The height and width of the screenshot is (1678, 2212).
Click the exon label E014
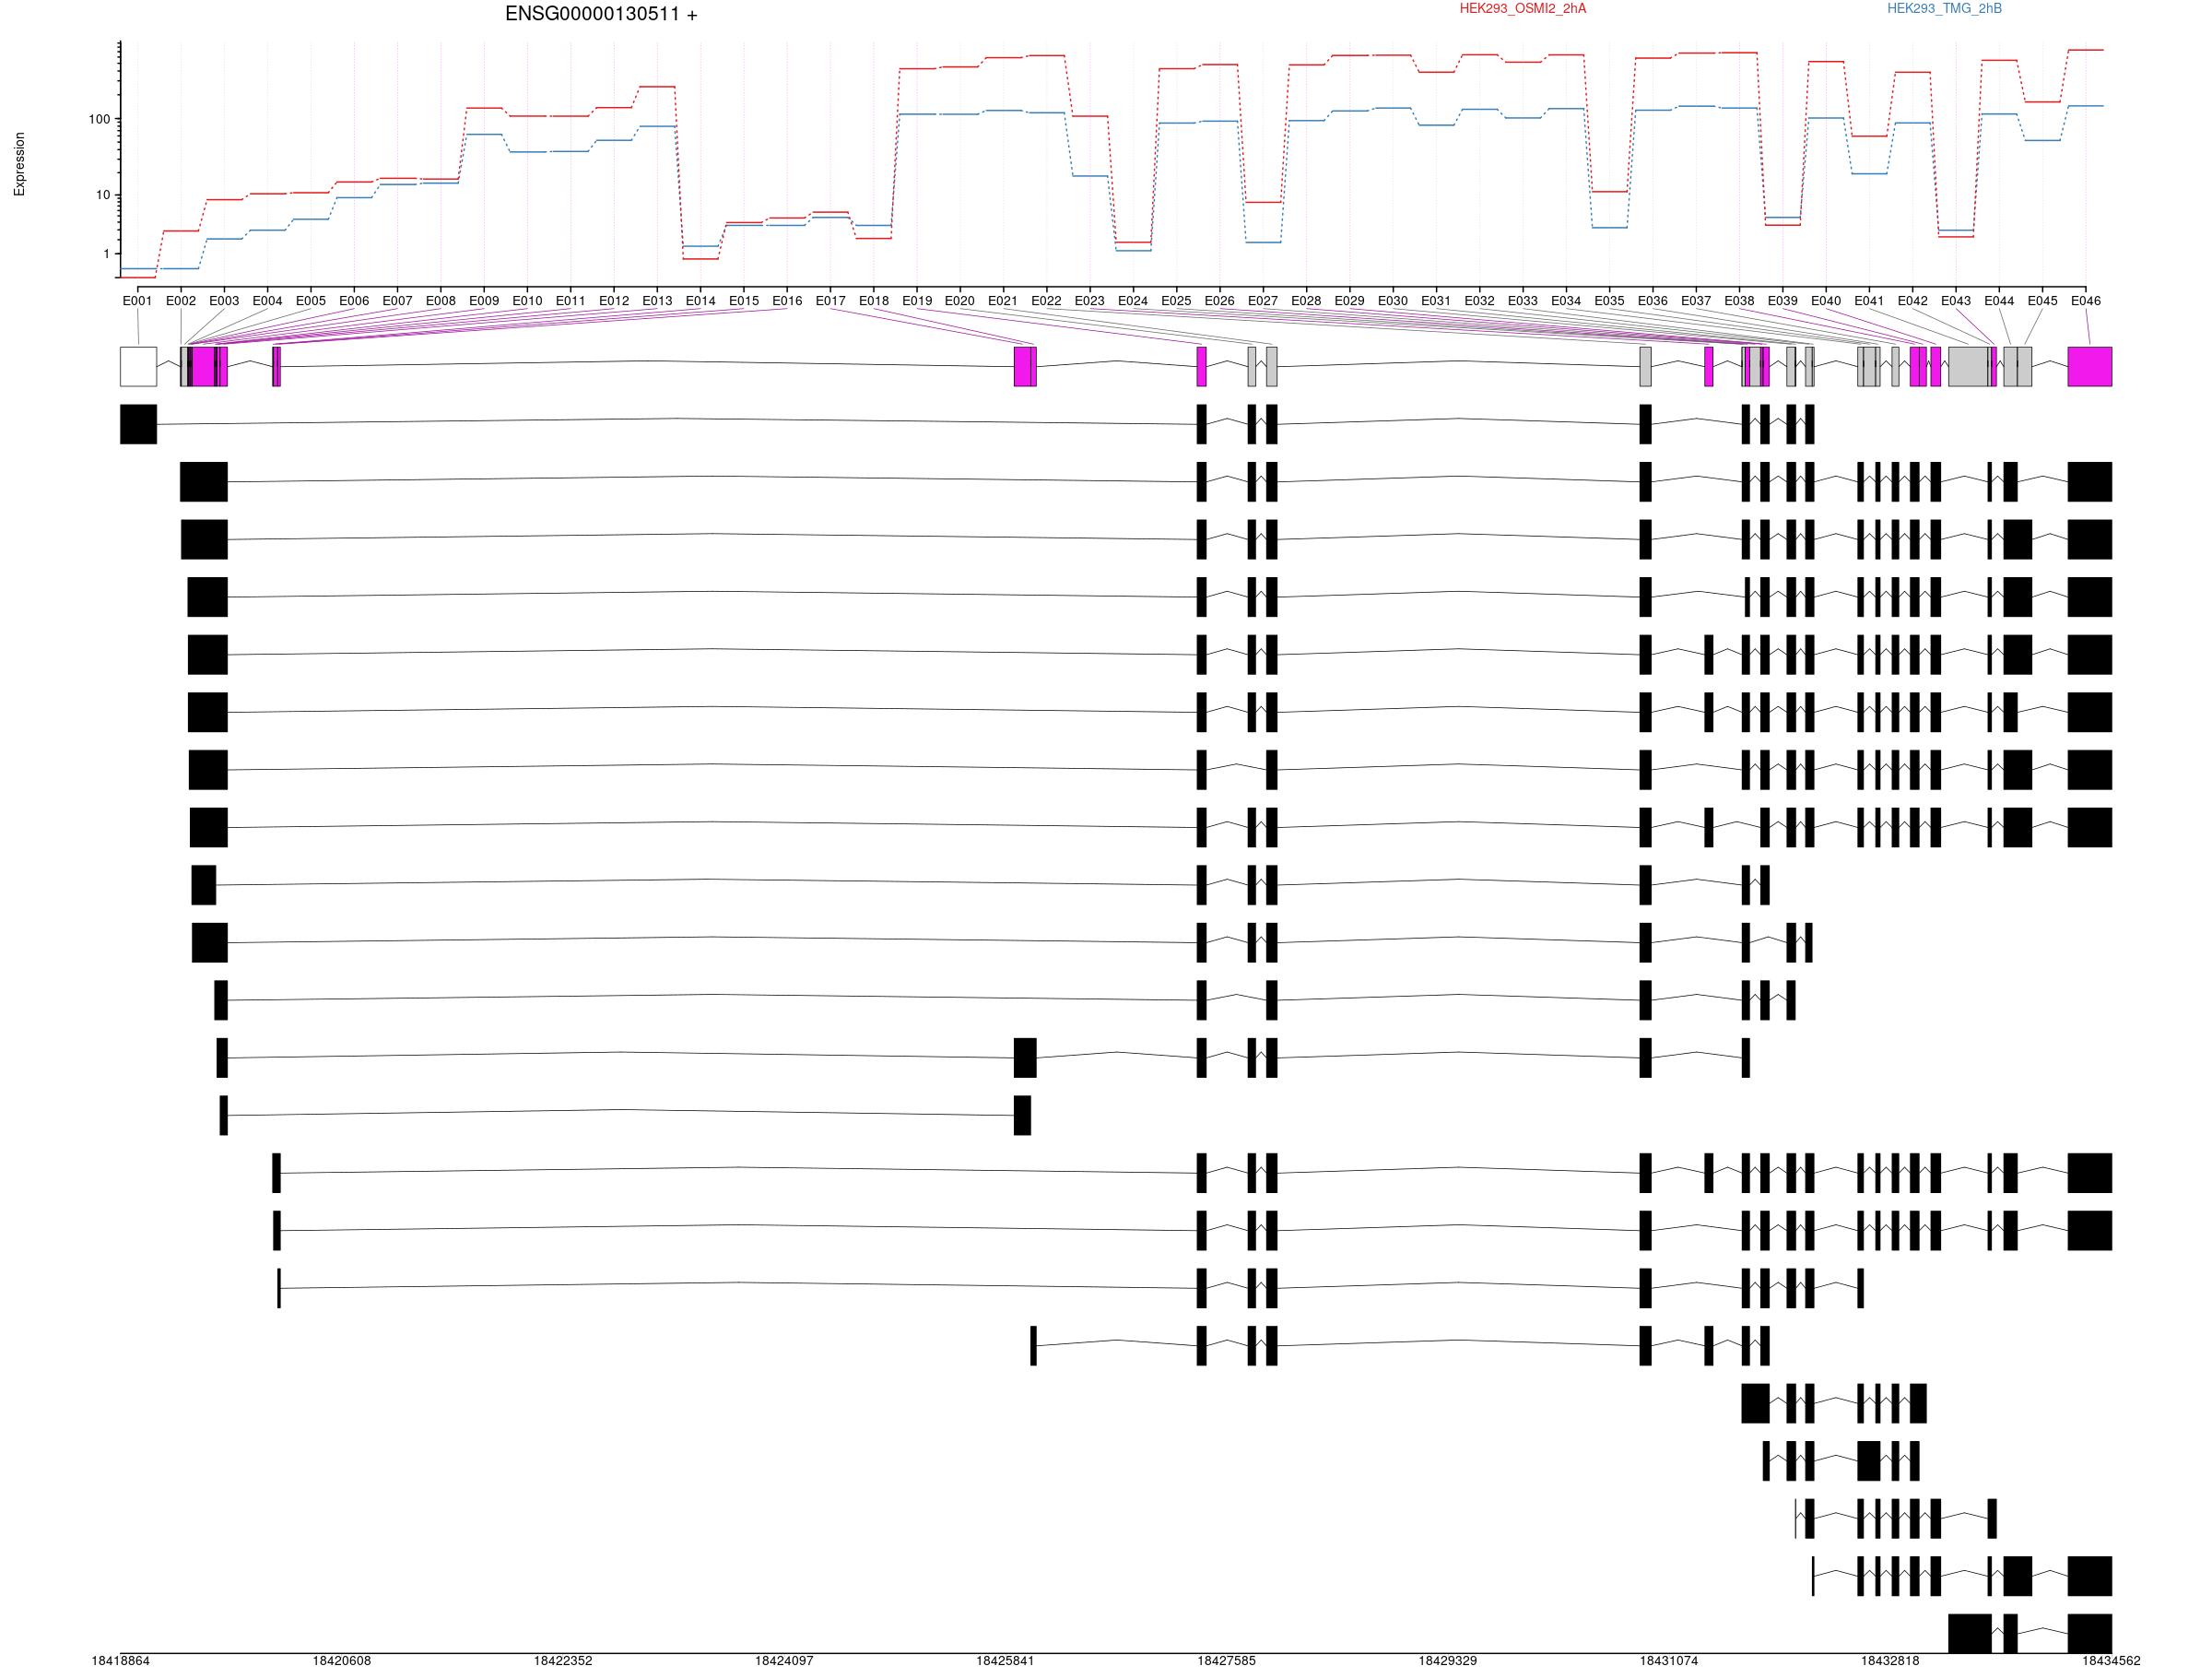click(700, 301)
